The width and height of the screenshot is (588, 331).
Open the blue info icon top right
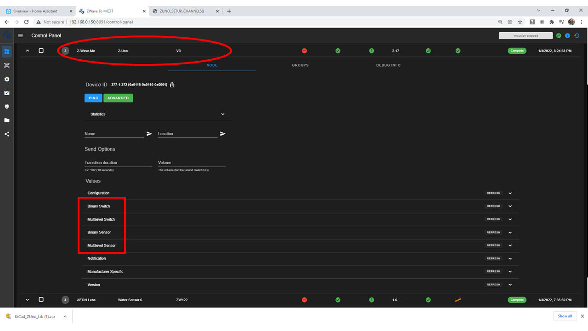[568, 35]
